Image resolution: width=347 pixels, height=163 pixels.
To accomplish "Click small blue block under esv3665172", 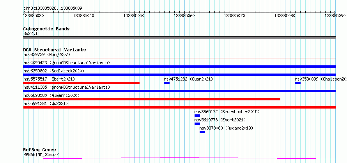I will pos(197,116).
